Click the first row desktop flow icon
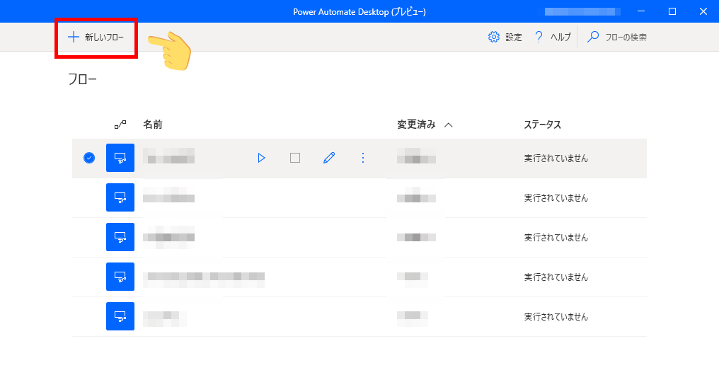The width and height of the screenshot is (719, 375). pos(120,158)
